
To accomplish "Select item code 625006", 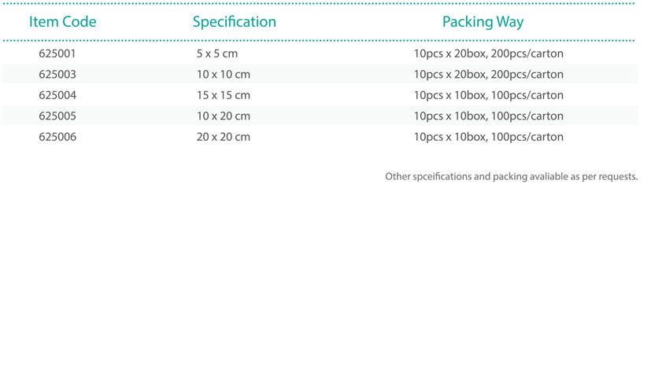I will tap(57, 137).
